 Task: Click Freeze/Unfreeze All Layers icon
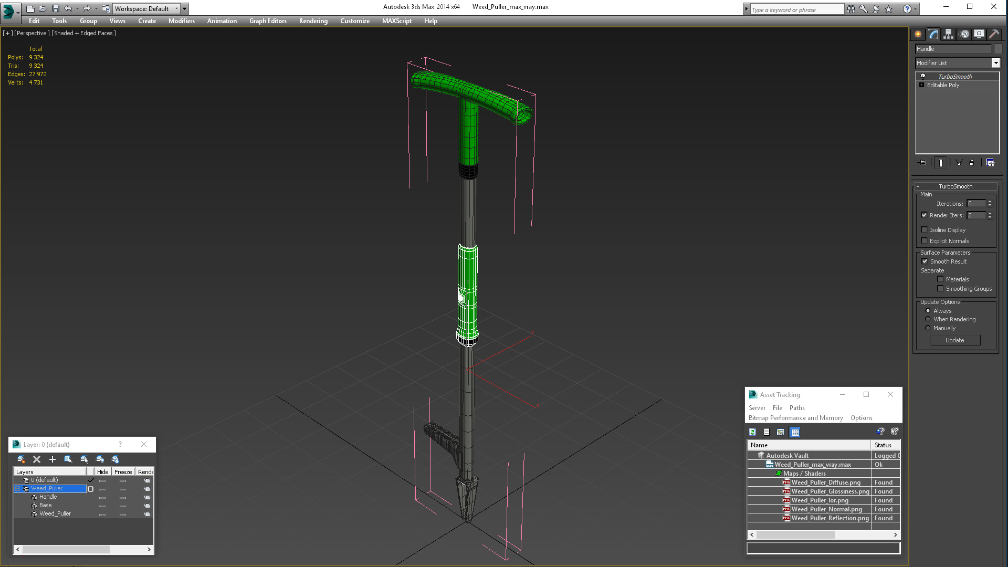115,459
